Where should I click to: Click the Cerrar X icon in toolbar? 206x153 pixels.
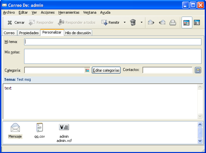(x=10, y=22)
